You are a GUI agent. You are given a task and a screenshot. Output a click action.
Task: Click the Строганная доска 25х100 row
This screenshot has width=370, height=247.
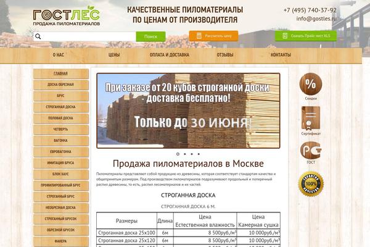(188, 233)
